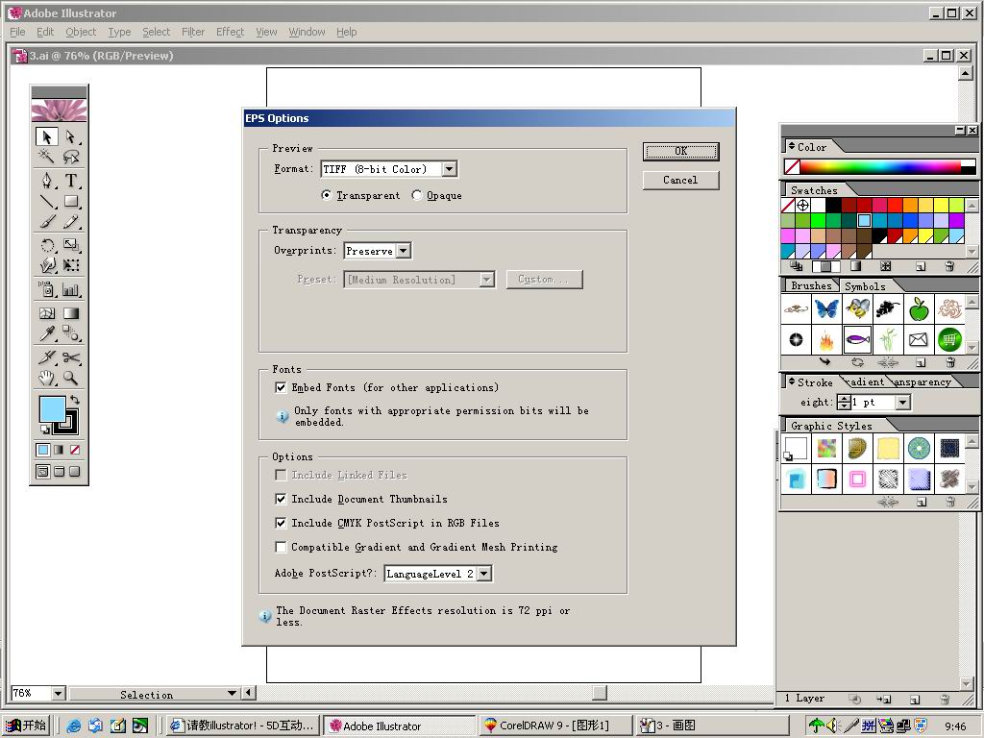Select the Direct Selection tool

coord(71,136)
